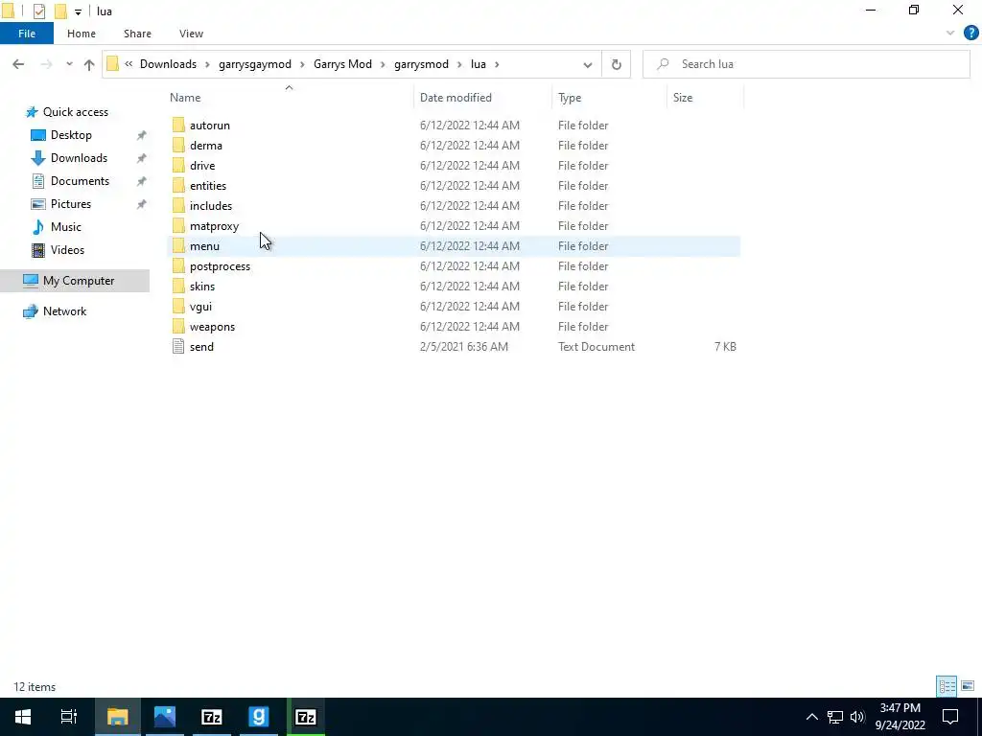Go up one folder level arrow
This screenshot has height=736, width=982.
point(89,64)
